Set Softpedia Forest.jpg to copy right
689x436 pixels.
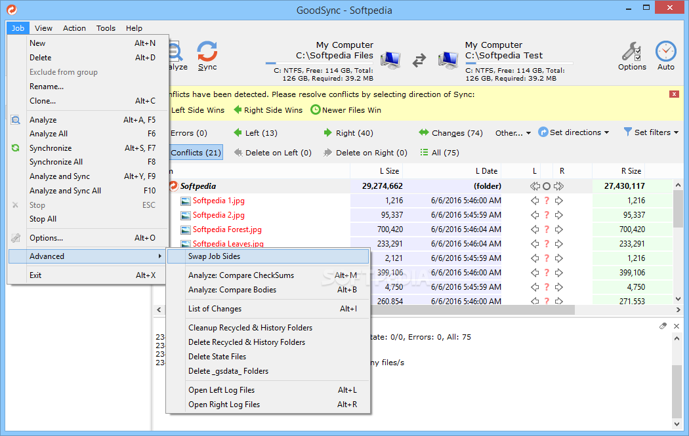click(x=558, y=229)
